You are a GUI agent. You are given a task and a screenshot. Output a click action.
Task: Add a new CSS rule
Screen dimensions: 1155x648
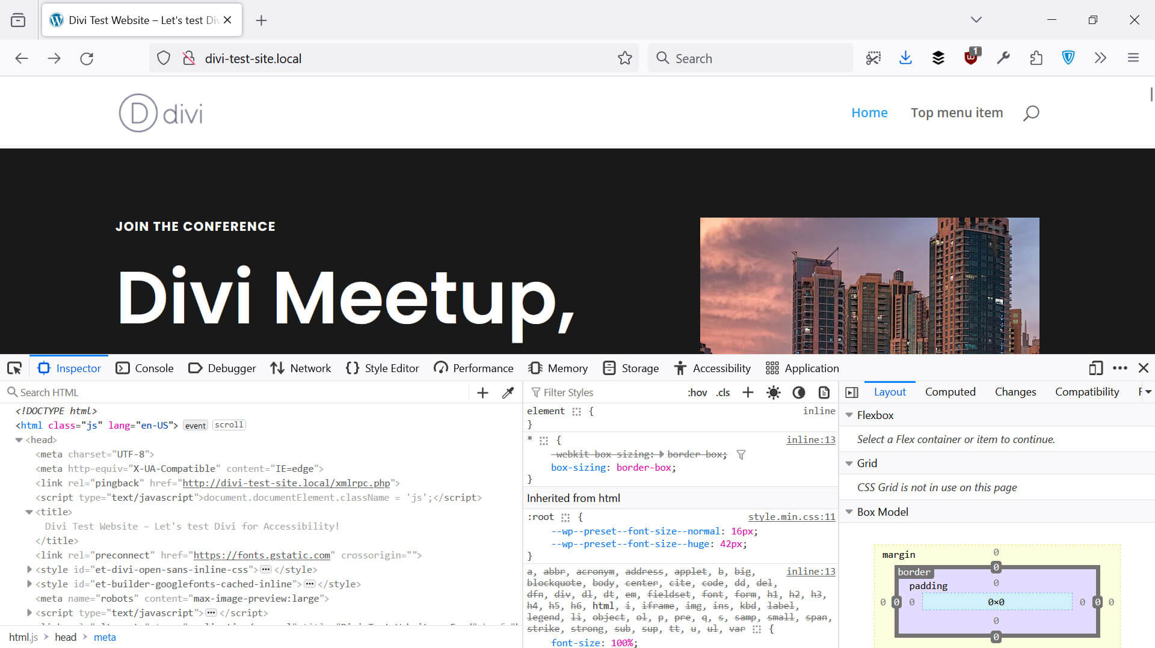tap(747, 392)
